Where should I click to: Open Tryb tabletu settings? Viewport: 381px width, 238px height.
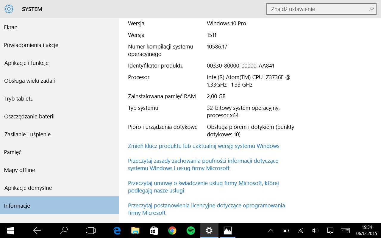(60, 98)
